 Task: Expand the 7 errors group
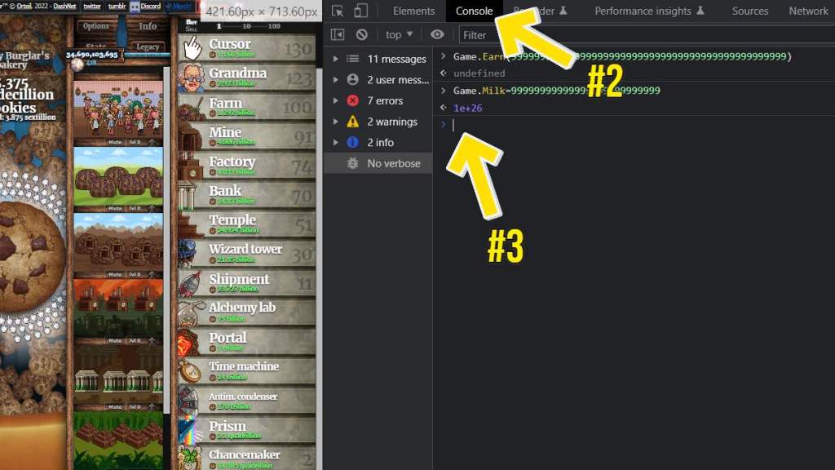(335, 100)
